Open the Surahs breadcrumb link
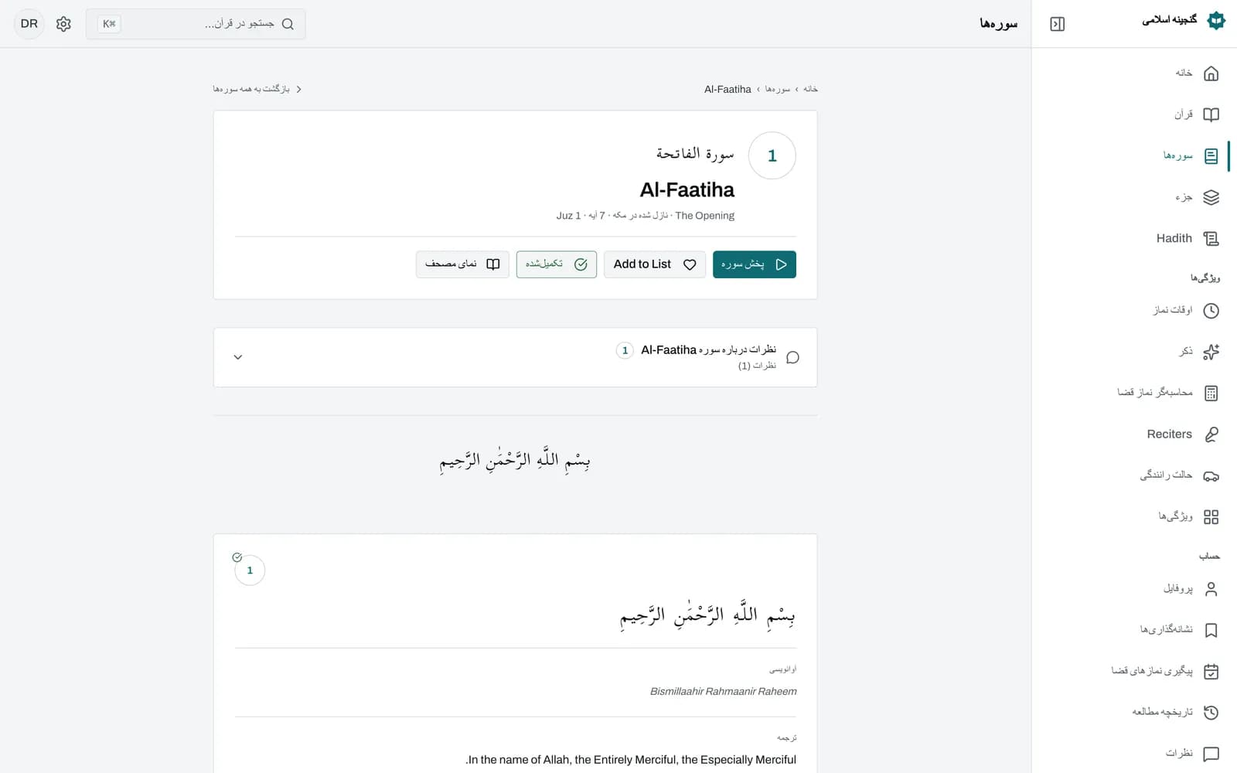This screenshot has width=1237, height=773. (778, 89)
